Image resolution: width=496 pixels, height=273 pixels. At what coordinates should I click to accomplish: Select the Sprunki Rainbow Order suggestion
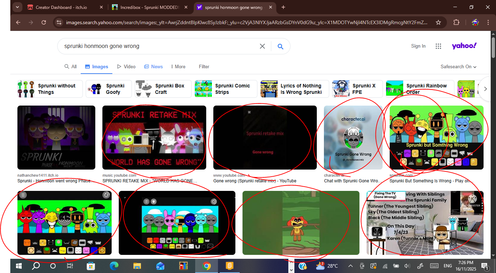pos(420,89)
